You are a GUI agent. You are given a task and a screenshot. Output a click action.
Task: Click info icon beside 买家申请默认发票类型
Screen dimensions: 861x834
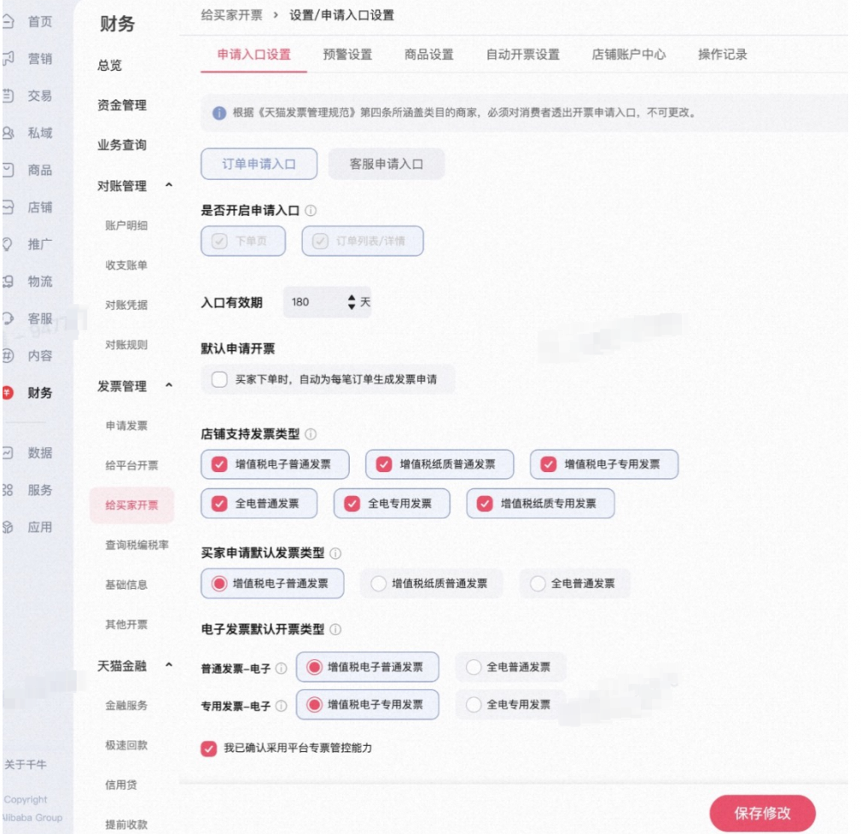tap(335, 553)
